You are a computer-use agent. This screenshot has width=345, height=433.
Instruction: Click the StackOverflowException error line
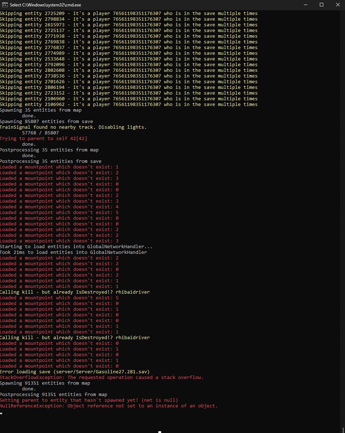[x=102, y=378]
